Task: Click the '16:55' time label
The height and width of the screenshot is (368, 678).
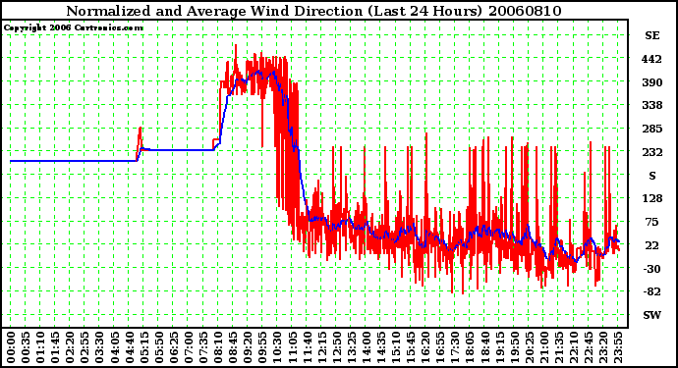Action: click(x=440, y=347)
